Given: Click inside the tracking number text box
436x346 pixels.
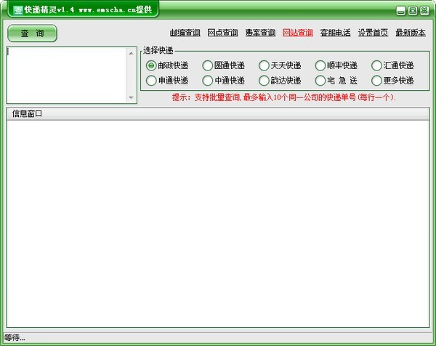Looking at the screenshot, I should tap(67, 75).
